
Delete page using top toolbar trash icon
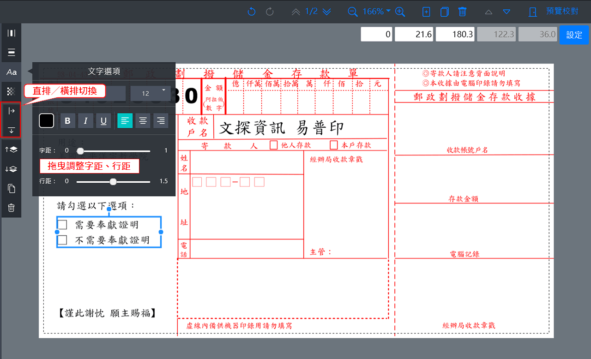pyautogui.click(x=462, y=12)
